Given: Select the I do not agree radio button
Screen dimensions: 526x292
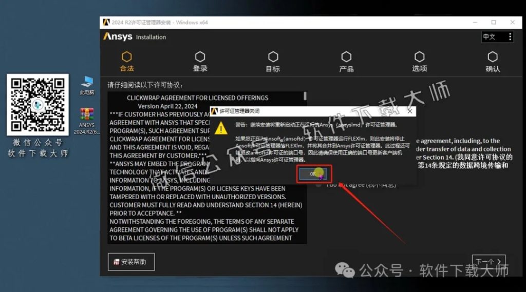Looking at the screenshot, I should tap(318, 185).
